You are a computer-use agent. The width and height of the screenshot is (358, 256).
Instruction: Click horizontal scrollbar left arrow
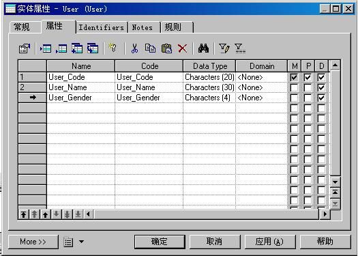point(89,214)
